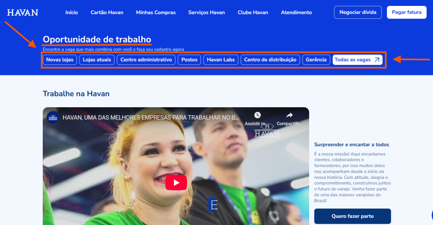Click the Trabalhe na Havan heading
433x225 pixels.
click(x=76, y=94)
